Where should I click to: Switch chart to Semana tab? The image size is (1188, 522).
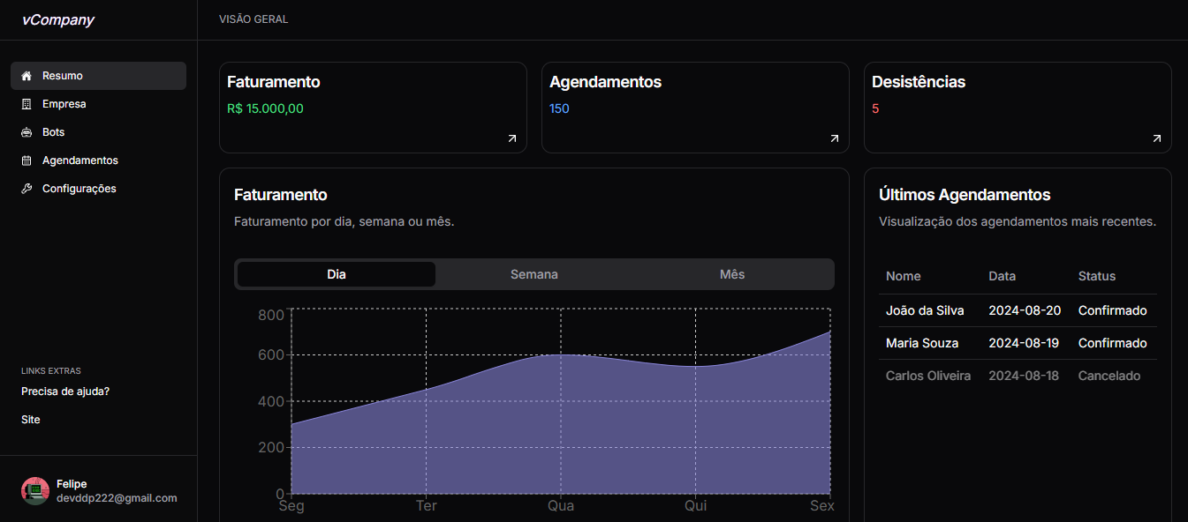(534, 274)
